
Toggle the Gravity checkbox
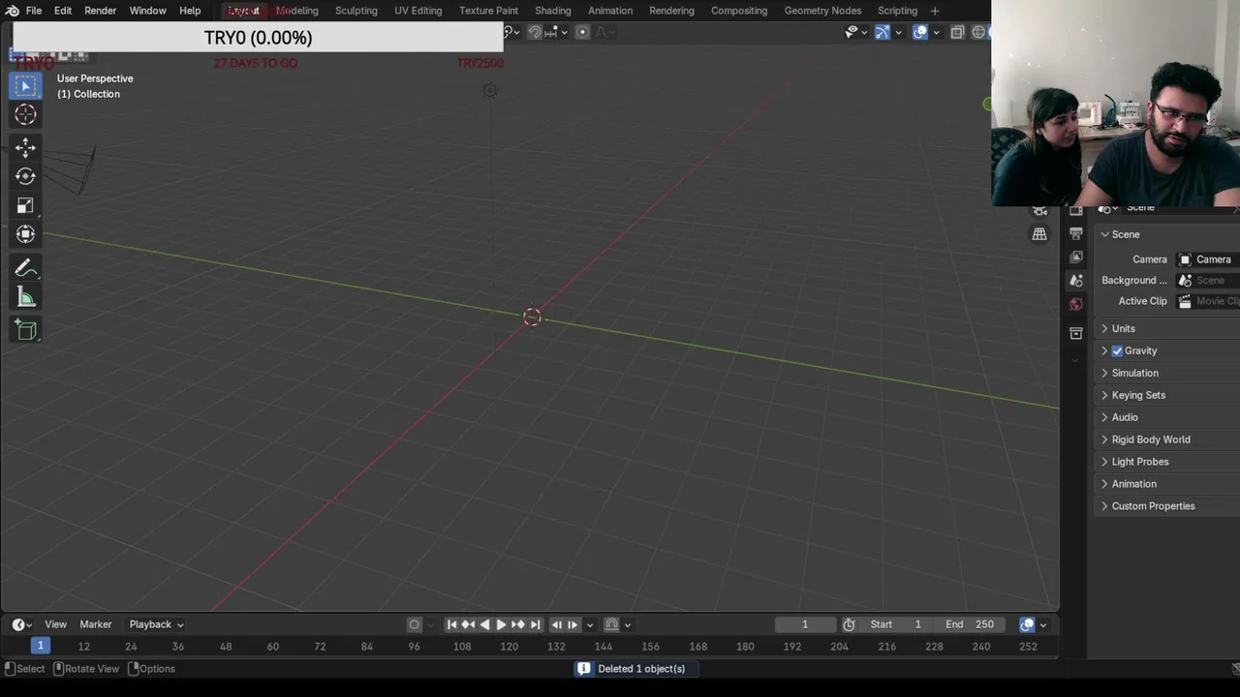1117,350
